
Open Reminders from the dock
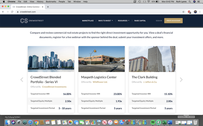pos(59,122)
